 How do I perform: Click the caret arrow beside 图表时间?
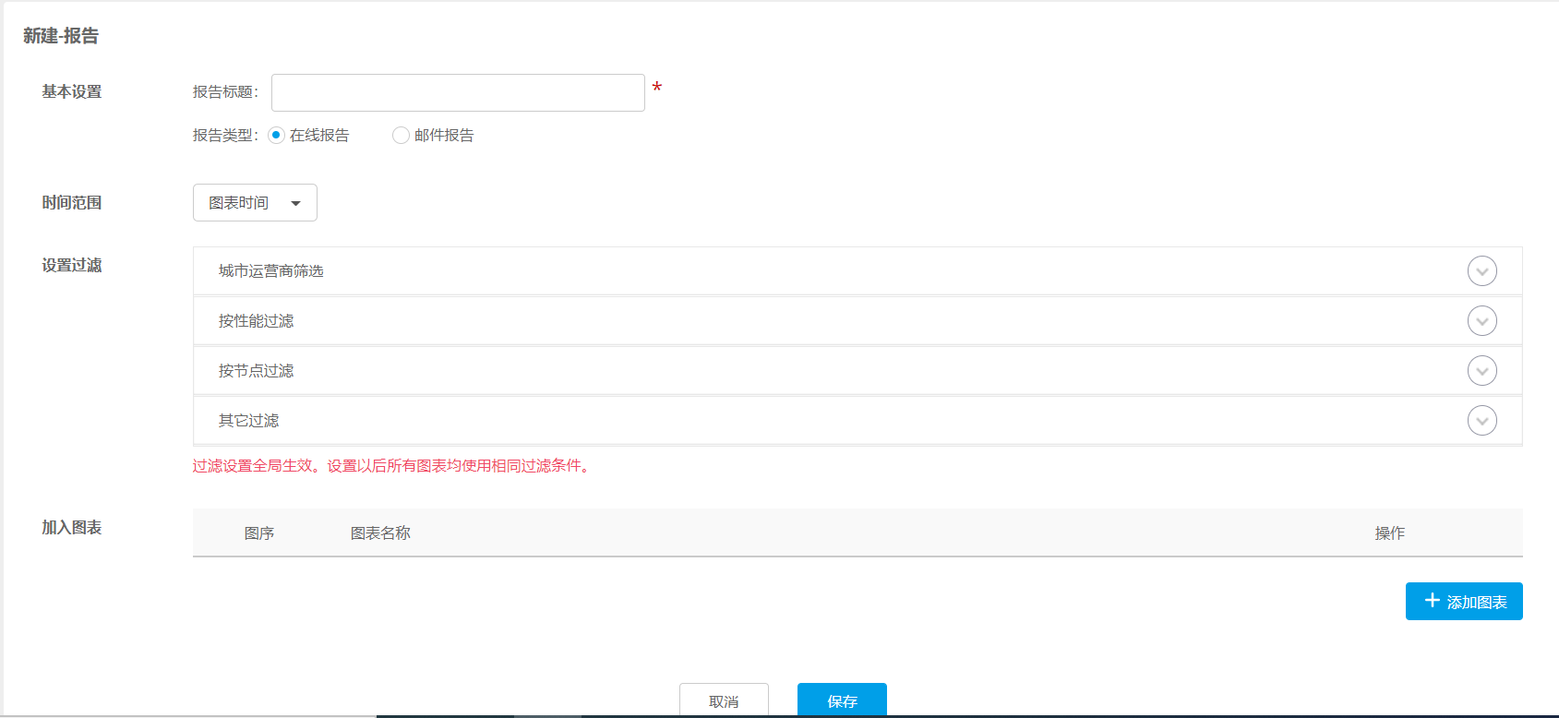pos(295,203)
